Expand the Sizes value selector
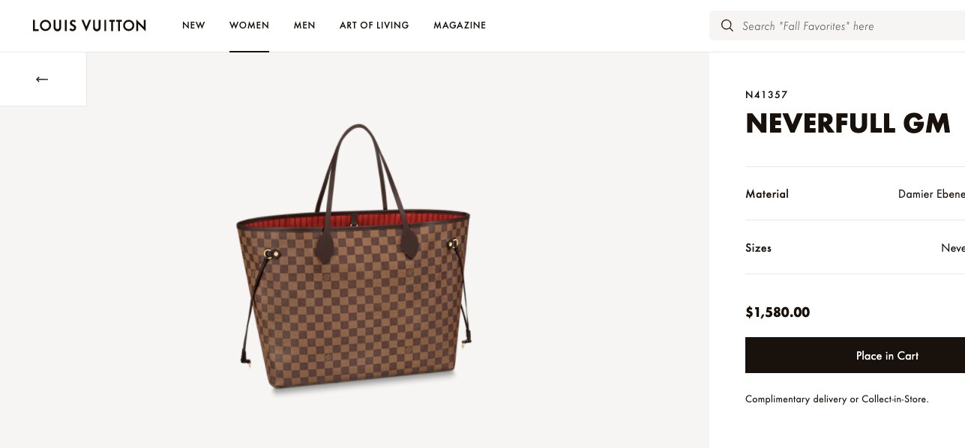Screen dimensions: 965x448 [x=953, y=248]
